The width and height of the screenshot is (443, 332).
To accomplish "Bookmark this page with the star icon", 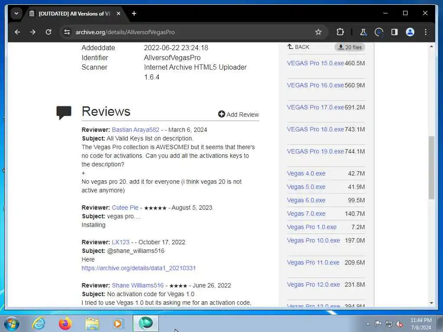I will click(318, 32).
